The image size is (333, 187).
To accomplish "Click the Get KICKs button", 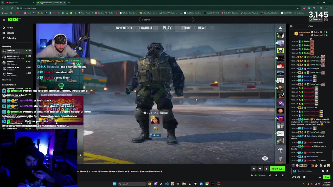I will tap(316, 20).
